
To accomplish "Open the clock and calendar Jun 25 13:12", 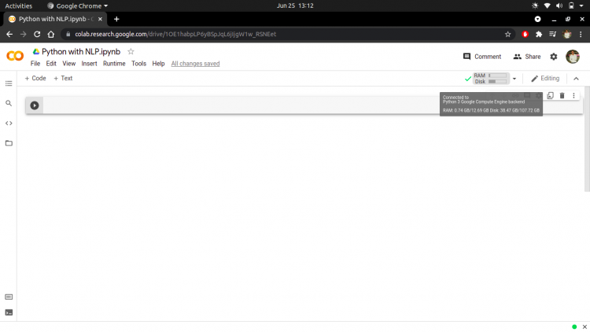I will [295, 6].
